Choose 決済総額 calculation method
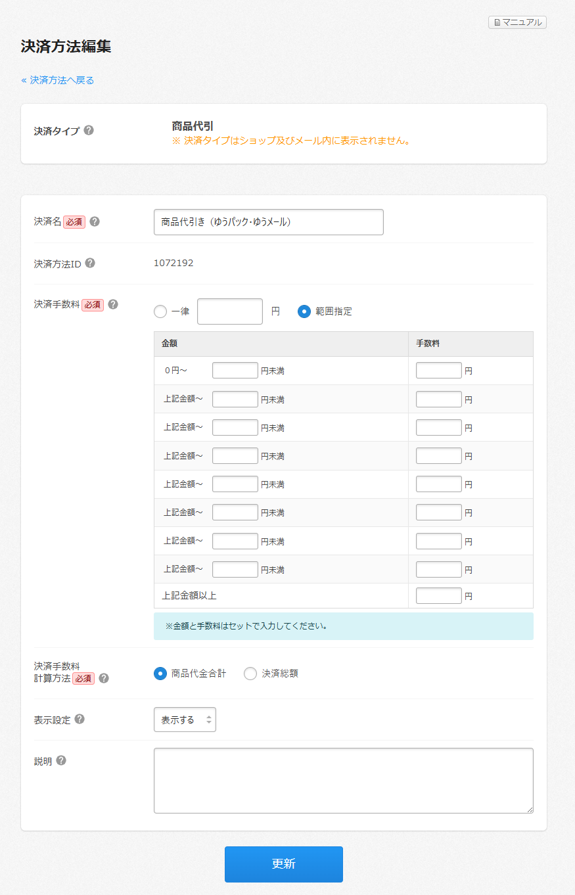The width and height of the screenshot is (575, 895). tap(250, 674)
